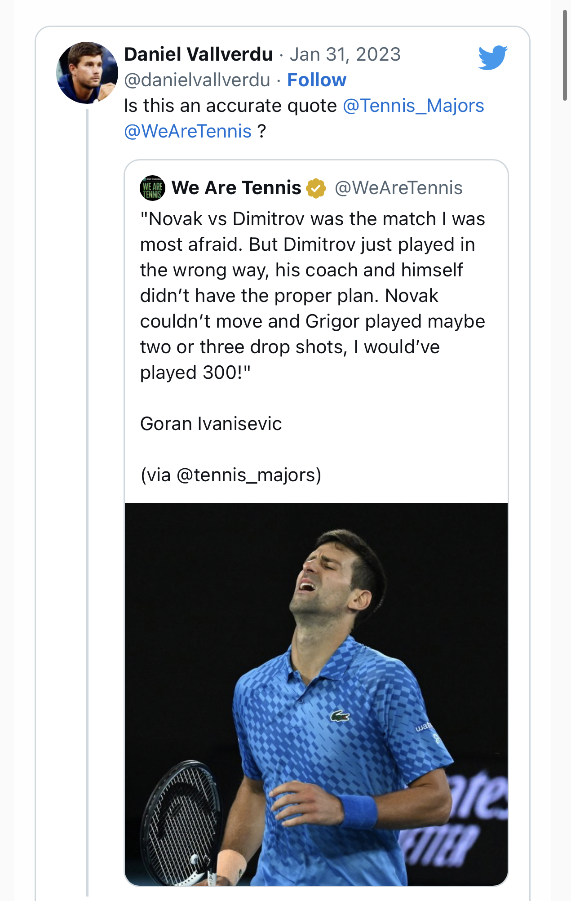Click the "(via @tennis_majors)" line
This screenshot has width=571, height=901.
(231, 475)
